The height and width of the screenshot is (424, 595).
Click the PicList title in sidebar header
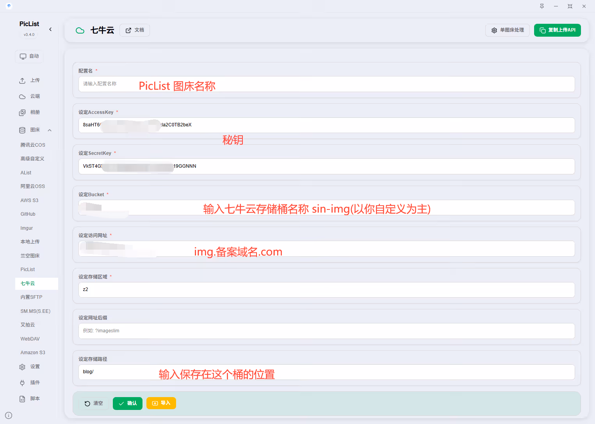[29, 24]
